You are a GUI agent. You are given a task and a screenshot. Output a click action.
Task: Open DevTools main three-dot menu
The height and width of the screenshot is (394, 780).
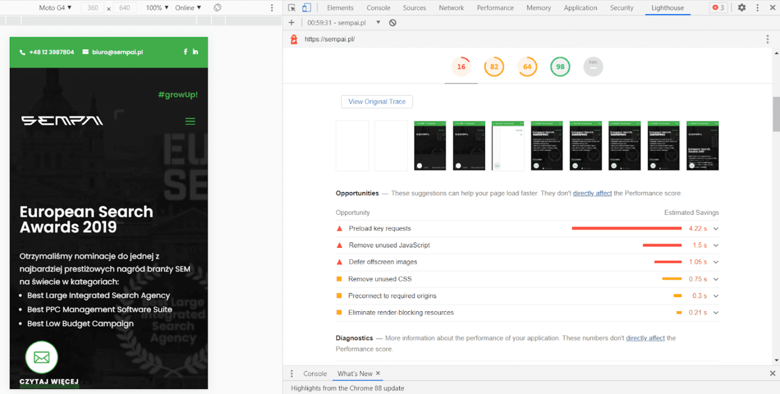pos(758,8)
